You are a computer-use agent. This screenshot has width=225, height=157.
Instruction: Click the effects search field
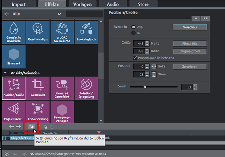click(x=84, y=14)
